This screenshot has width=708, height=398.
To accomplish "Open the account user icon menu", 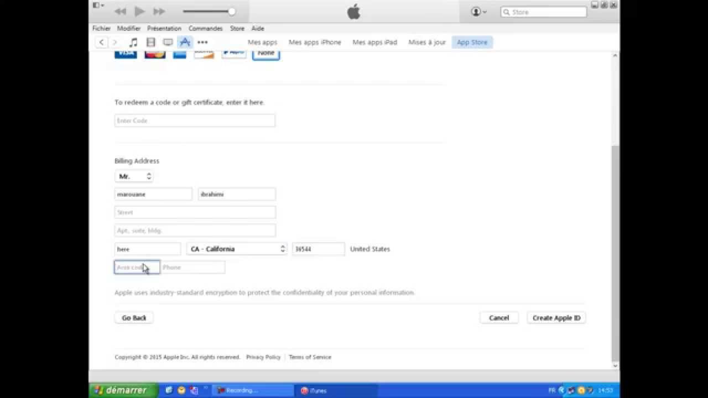I will coord(478,12).
